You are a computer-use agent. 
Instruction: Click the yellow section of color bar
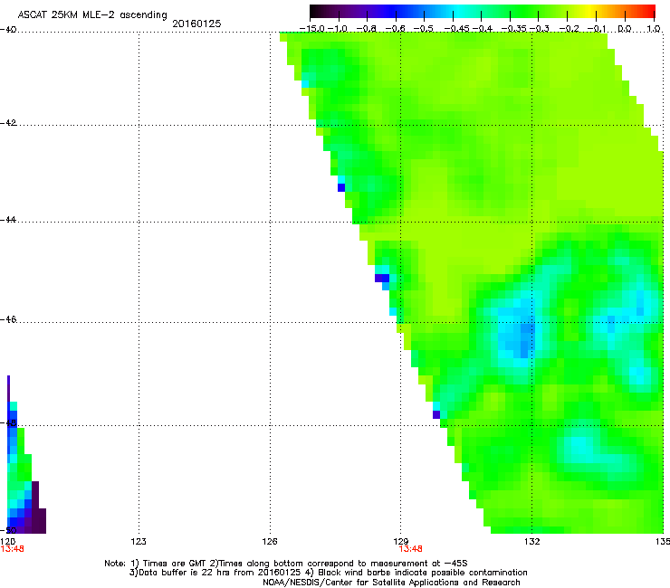592,11
